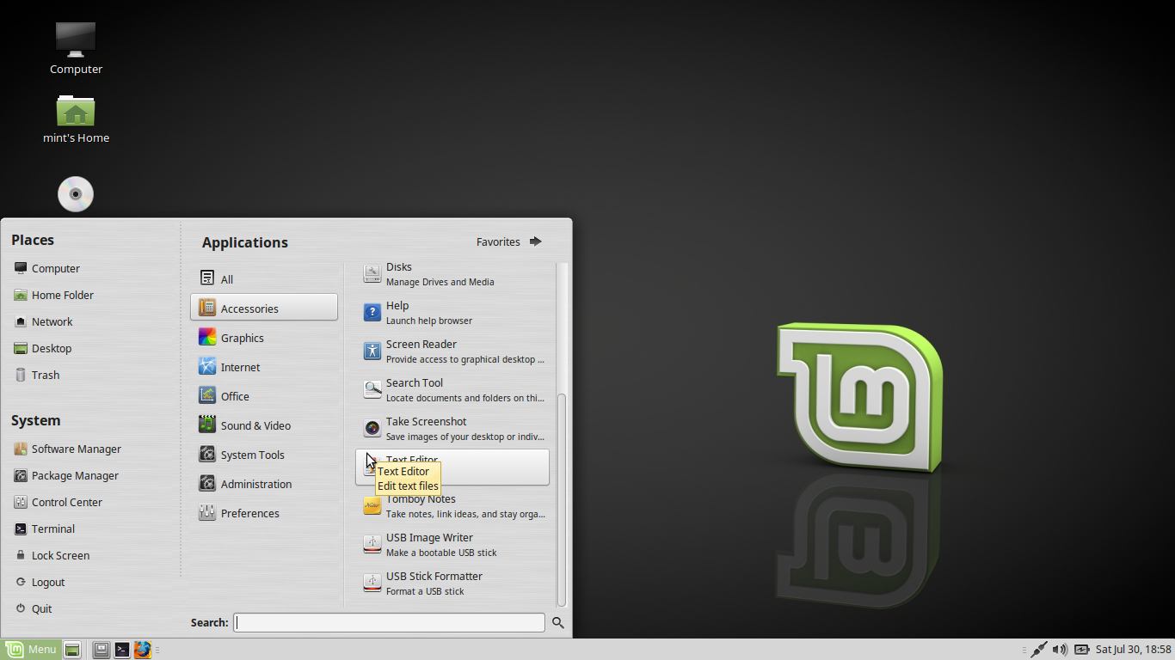
Task: Click 'Make a bootable USB stick' text
Action: (441, 553)
